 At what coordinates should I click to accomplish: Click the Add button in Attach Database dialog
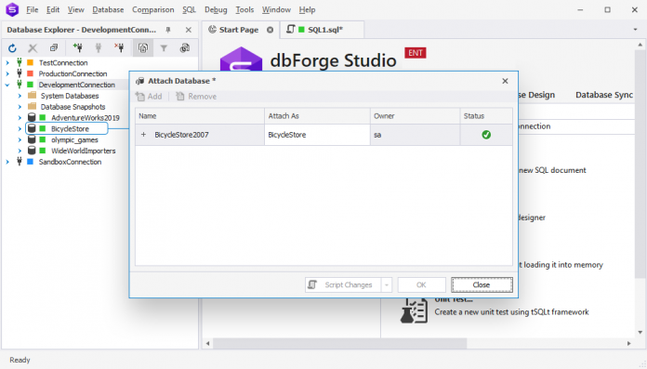coord(149,96)
